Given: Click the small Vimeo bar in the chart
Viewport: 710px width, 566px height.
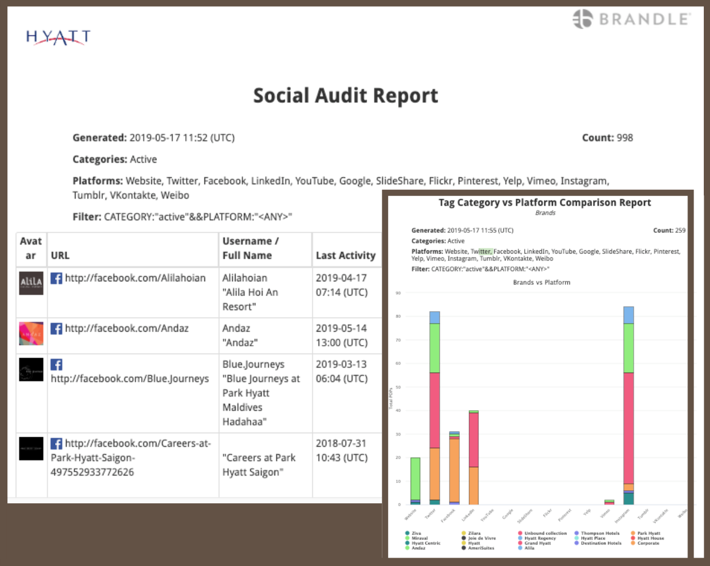Looking at the screenshot, I should tap(609, 502).
